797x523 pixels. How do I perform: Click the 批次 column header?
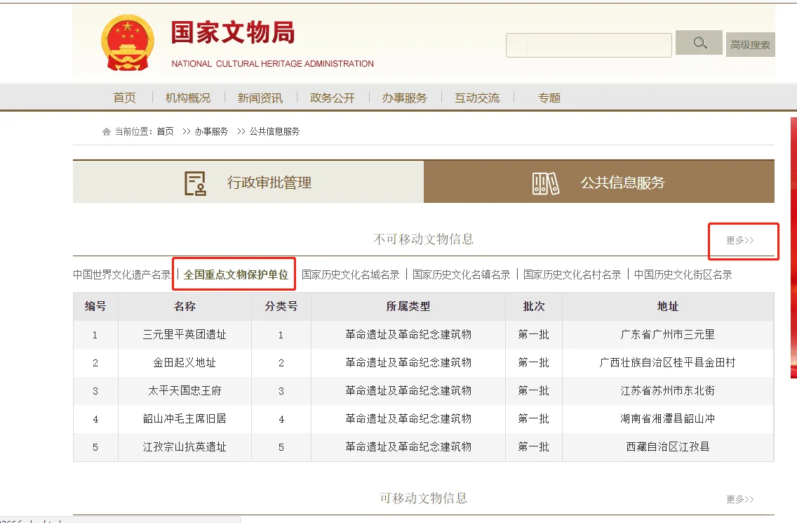coord(534,306)
